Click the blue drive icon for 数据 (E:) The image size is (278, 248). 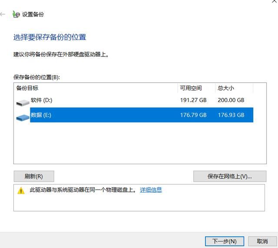point(23,118)
